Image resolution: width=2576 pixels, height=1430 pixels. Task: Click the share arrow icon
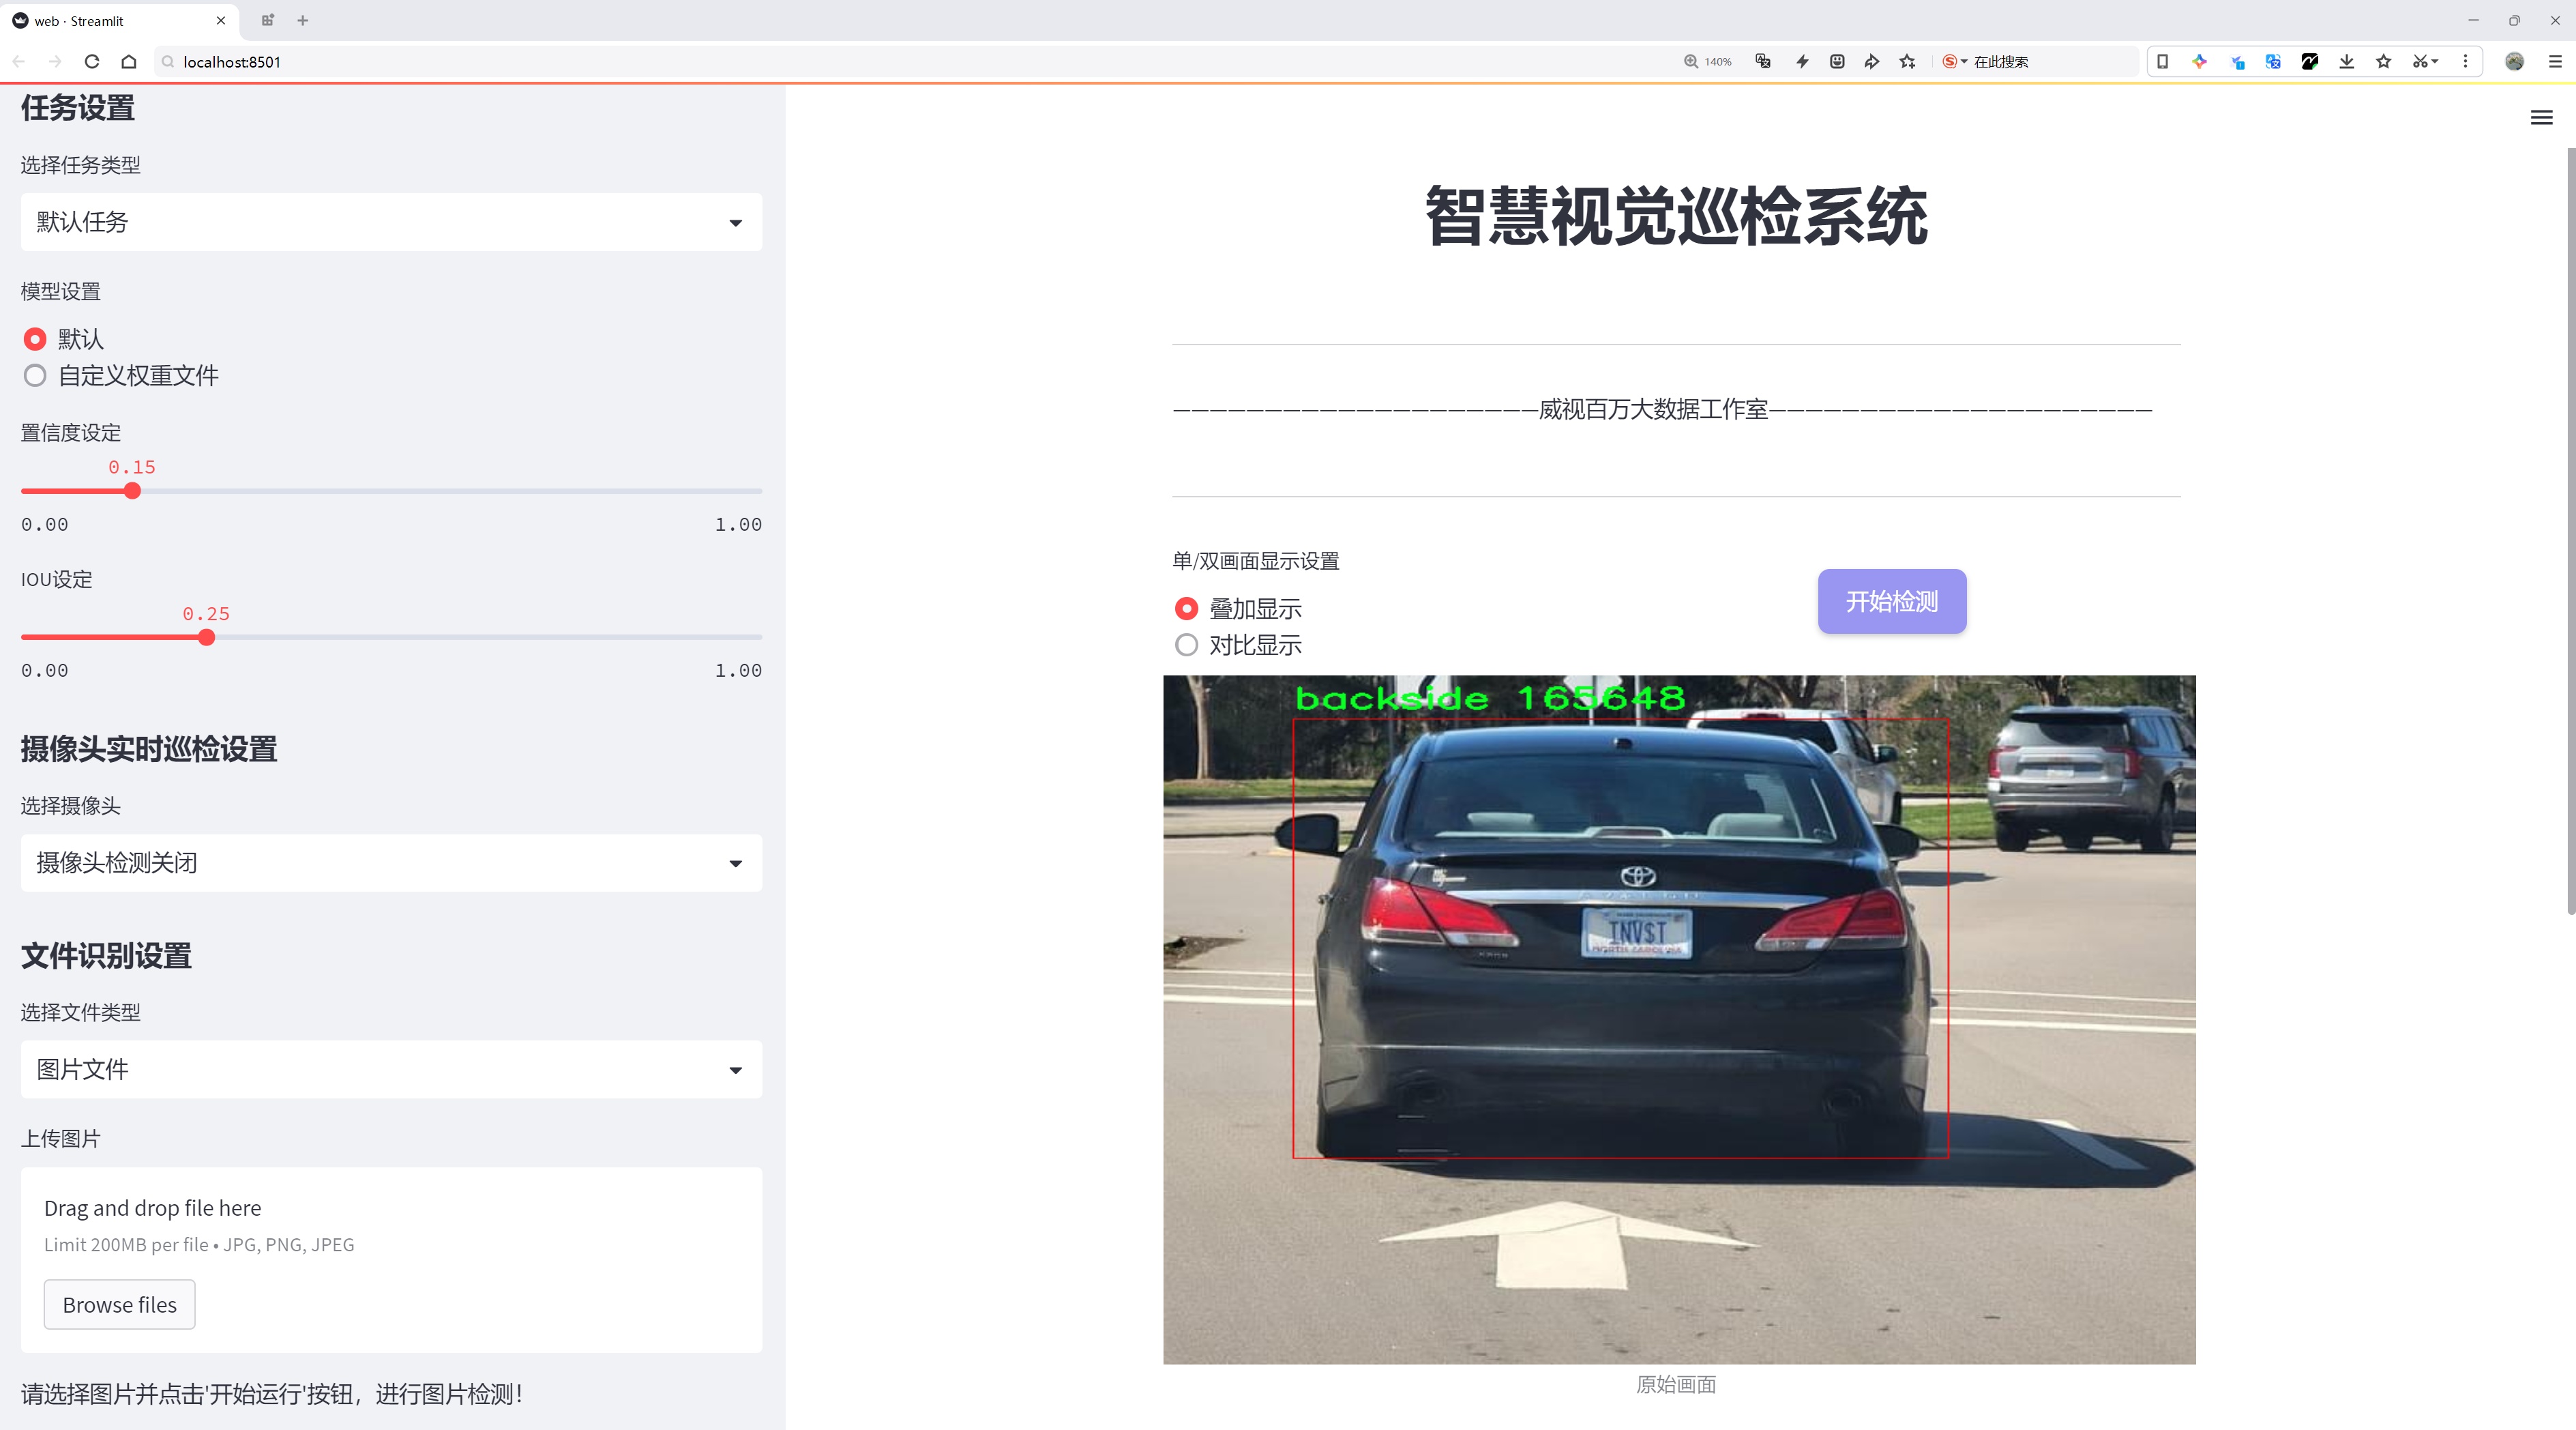click(x=1872, y=62)
